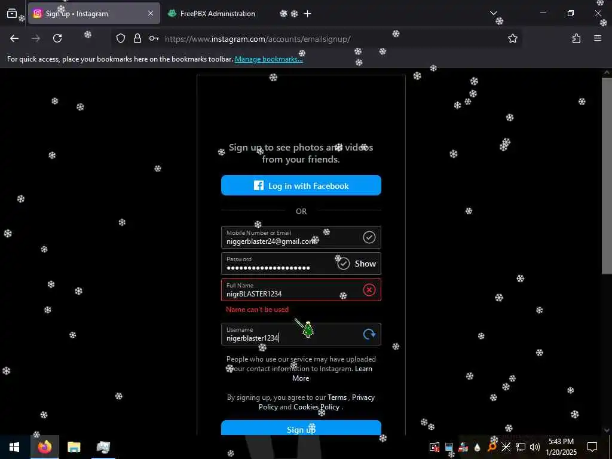Click Log in with Facebook button
Image resolution: width=612 pixels, height=459 pixels.
[301, 185]
